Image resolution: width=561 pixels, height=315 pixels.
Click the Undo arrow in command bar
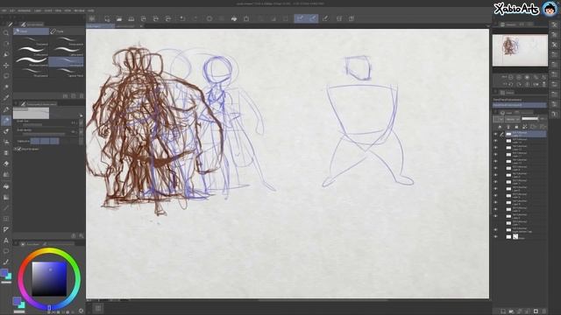click(182, 18)
